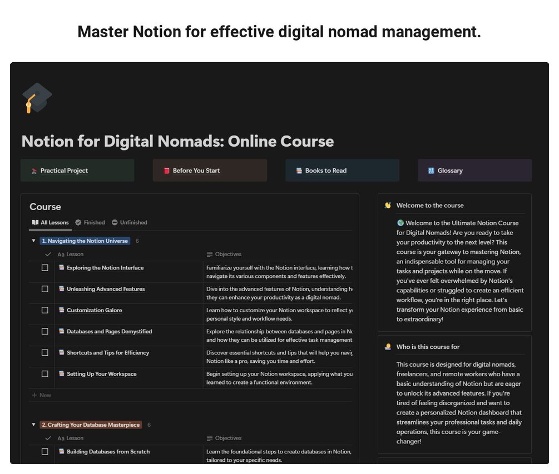Click the objective starting 'Dive into the advanced features'
559x474 pixels.
point(279,293)
